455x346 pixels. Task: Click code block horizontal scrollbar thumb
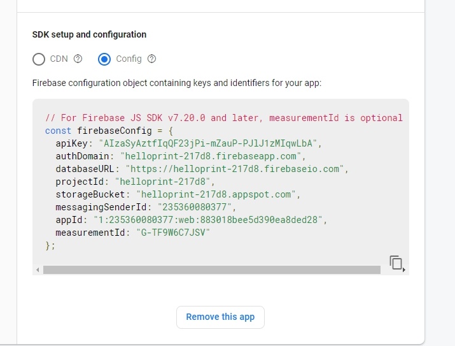pos(212,270)
